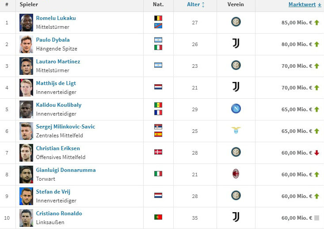Click the Verein column header
Viewport: 324px width, 229px height.
tap(236, 4)
